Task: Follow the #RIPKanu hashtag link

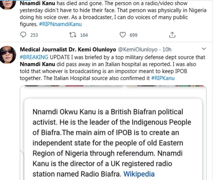Action: pos(163,78)
